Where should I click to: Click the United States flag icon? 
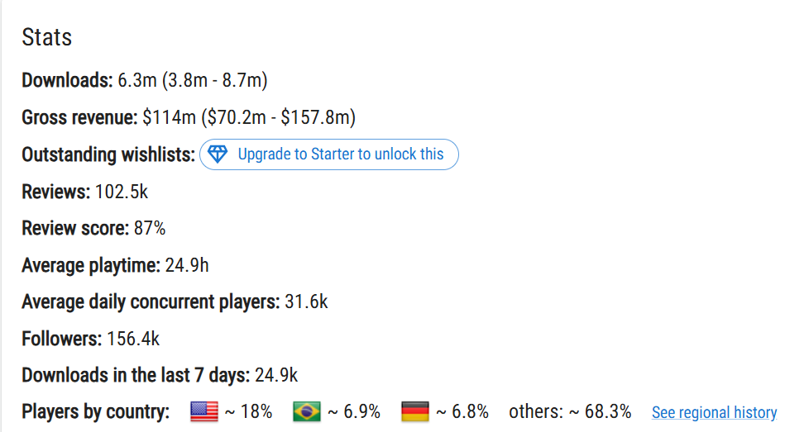click(204, 412)
